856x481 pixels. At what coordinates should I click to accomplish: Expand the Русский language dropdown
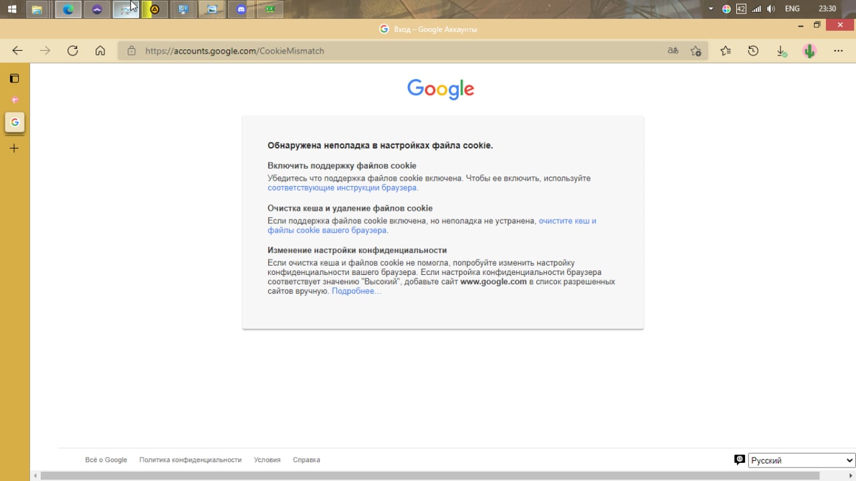802,460
